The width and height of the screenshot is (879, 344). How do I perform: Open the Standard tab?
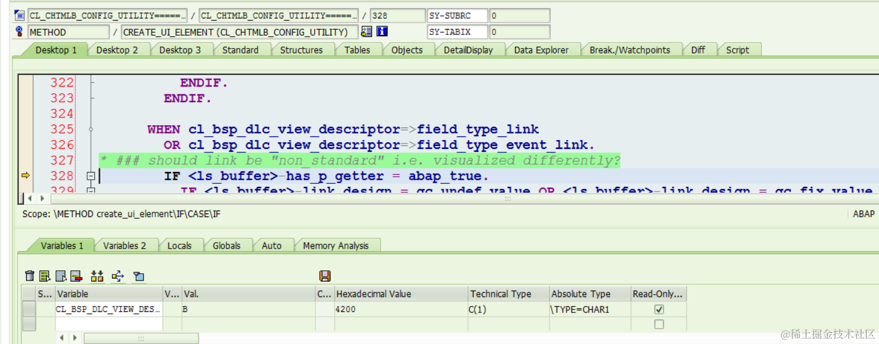pos(240,50)
